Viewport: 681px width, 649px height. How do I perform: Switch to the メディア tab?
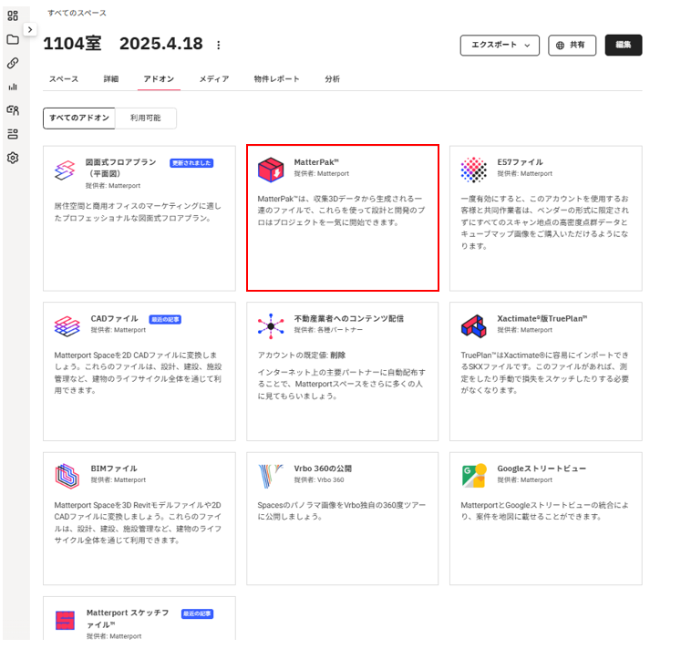click(x=214, y=79)
